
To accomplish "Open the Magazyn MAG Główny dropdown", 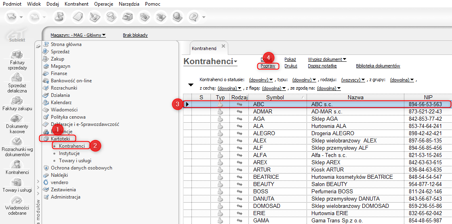I will tap(78, 35).
